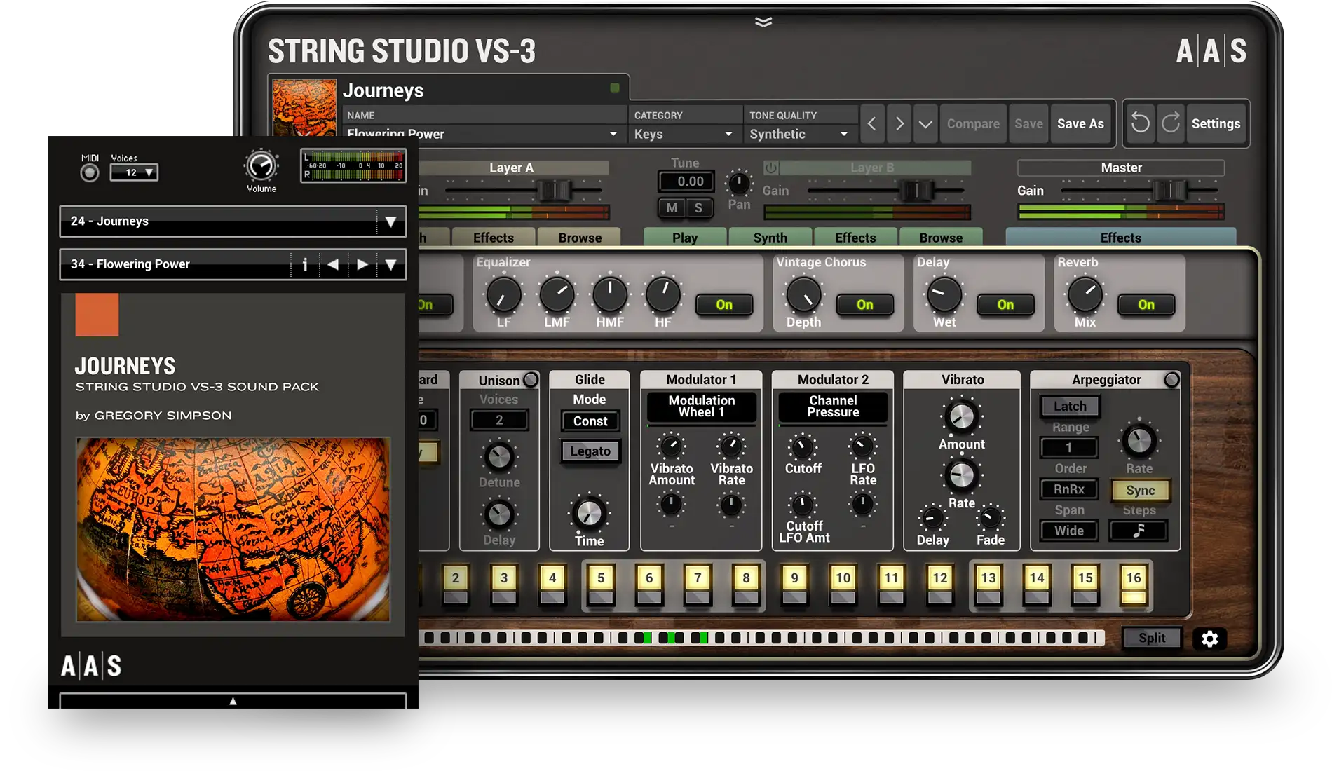Click the info icon beside Flowering Power

304,264
